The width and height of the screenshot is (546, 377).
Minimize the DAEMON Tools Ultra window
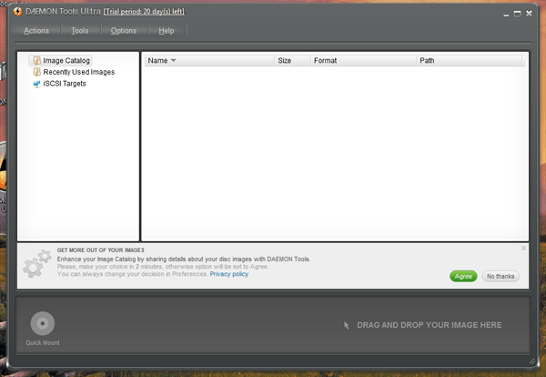(506, 14)
